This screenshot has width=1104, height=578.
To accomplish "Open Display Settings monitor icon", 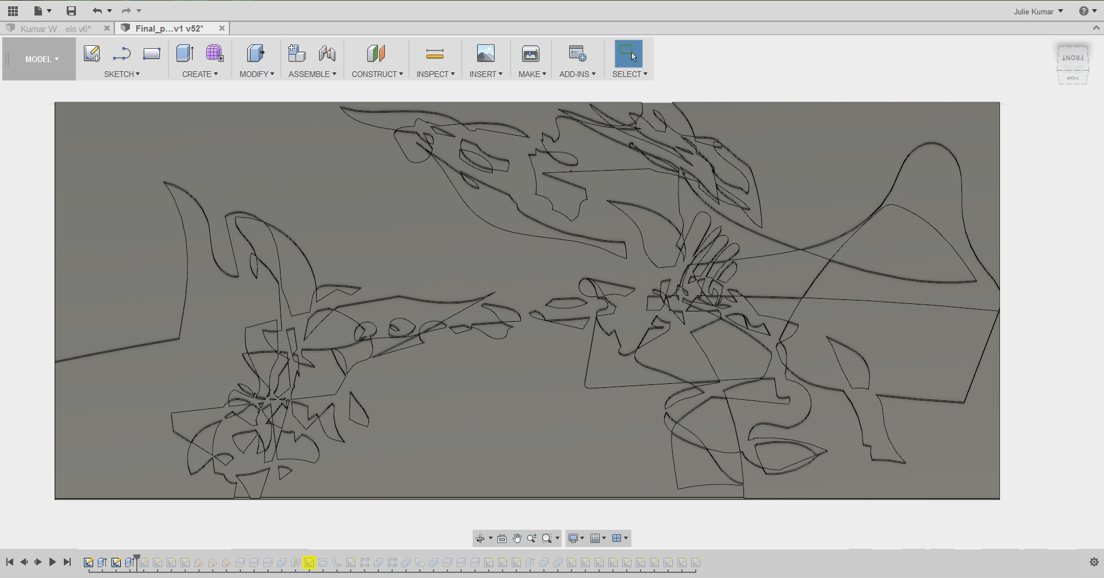I will (x=573, y=538).
